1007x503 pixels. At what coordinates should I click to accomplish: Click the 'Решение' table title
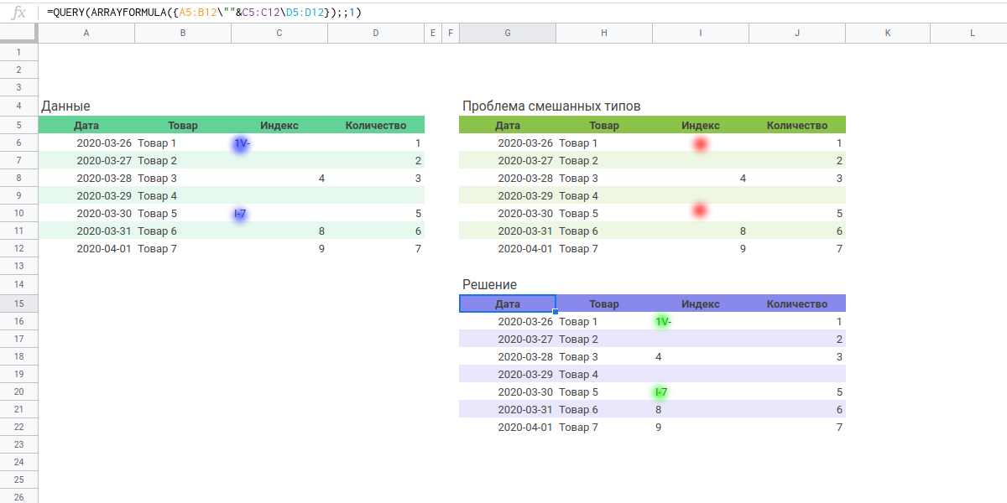(489, 285)
